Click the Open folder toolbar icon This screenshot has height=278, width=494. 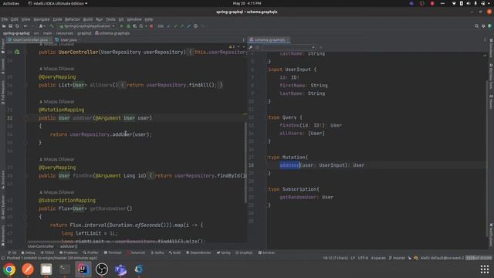(4, 26)
